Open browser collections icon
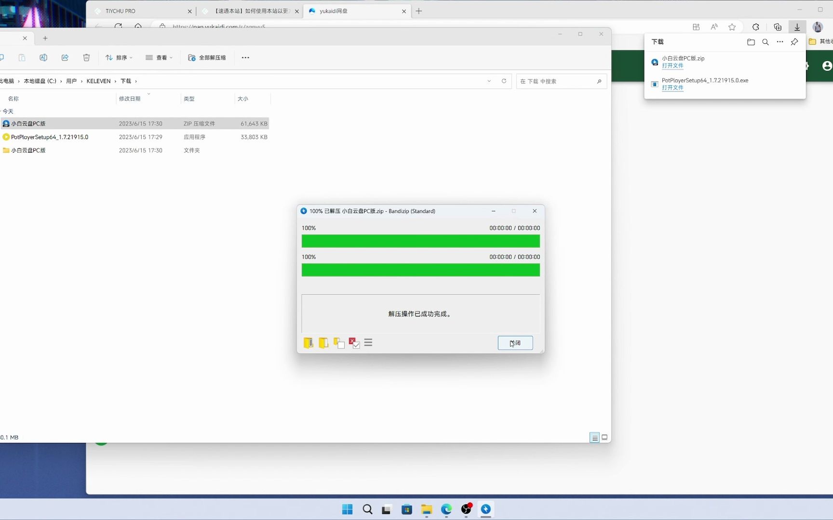 click(x=778, y=27)
